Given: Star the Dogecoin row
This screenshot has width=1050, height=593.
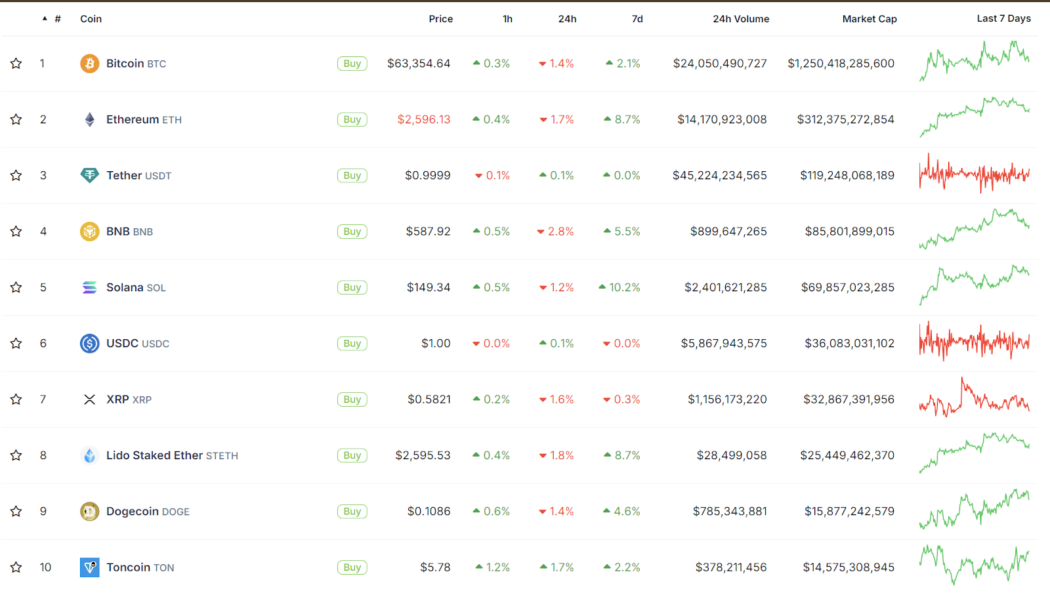Looking at the screenshot, I should (x=16, y=511).
